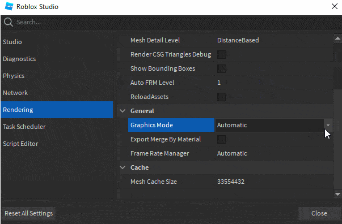
Task: Tick the ReloadAssets checkbox
Action: [x=221, y=97]
